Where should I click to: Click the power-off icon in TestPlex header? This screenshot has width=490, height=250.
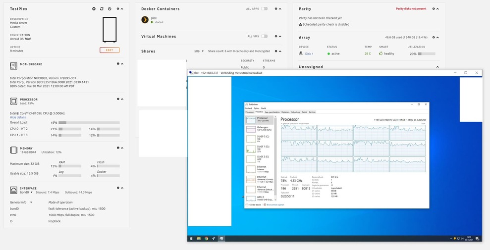point(109,9)
